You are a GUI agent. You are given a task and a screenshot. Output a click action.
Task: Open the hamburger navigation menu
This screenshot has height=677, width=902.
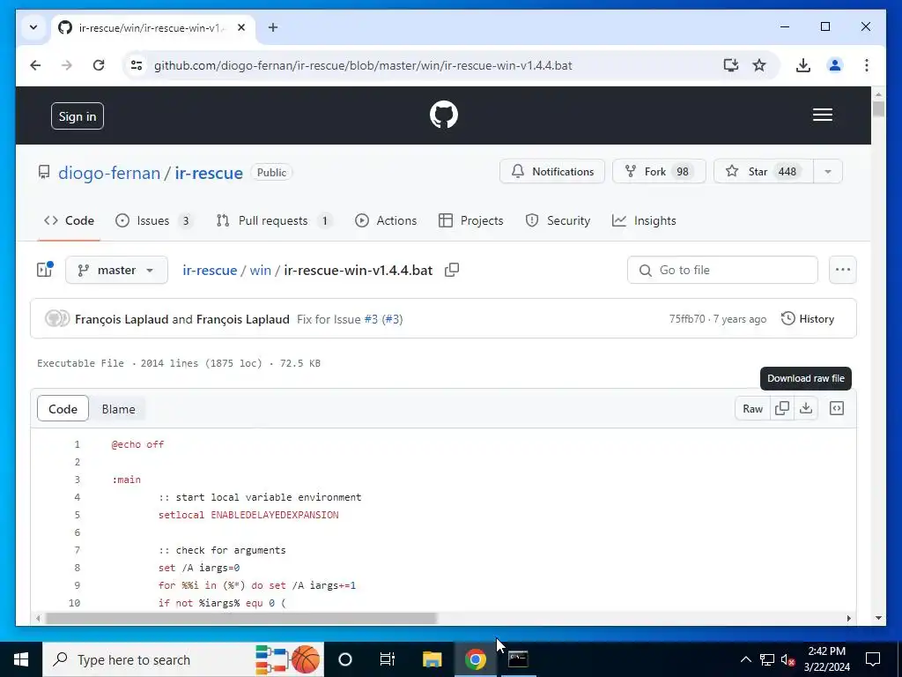[822, 115]
